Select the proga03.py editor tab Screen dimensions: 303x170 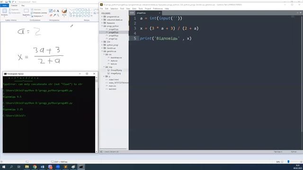[145, 13]
